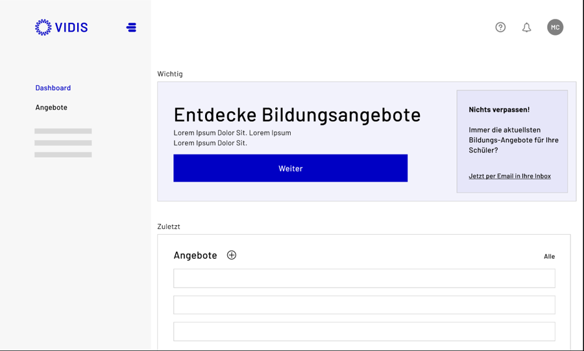Add a new Angebot with the plus icon
Viewport: 584px width, 351px height.
coord(232,255)
